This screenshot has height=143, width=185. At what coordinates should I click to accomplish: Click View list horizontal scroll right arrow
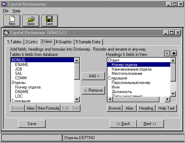tap(167, 99)
